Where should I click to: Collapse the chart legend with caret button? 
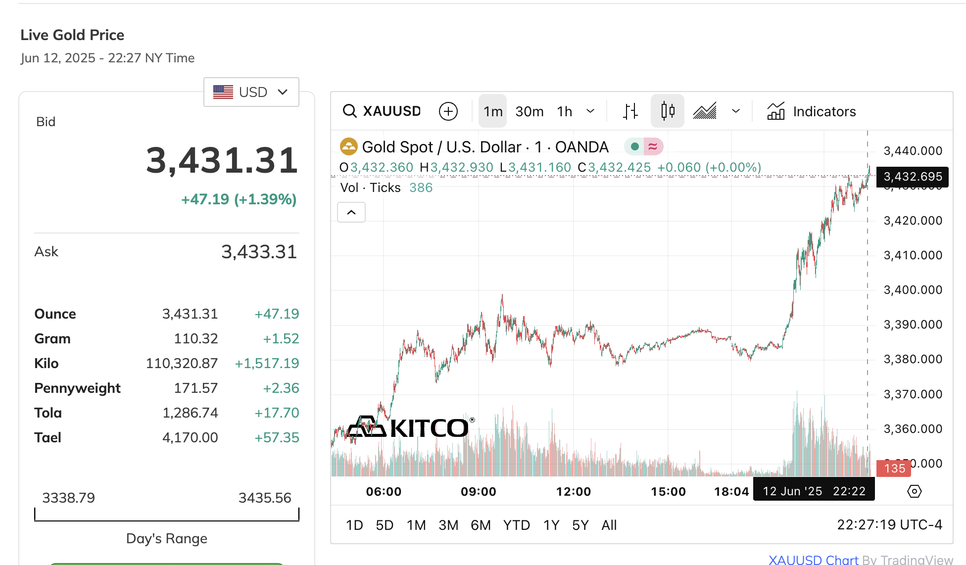[x=351, y=212]
